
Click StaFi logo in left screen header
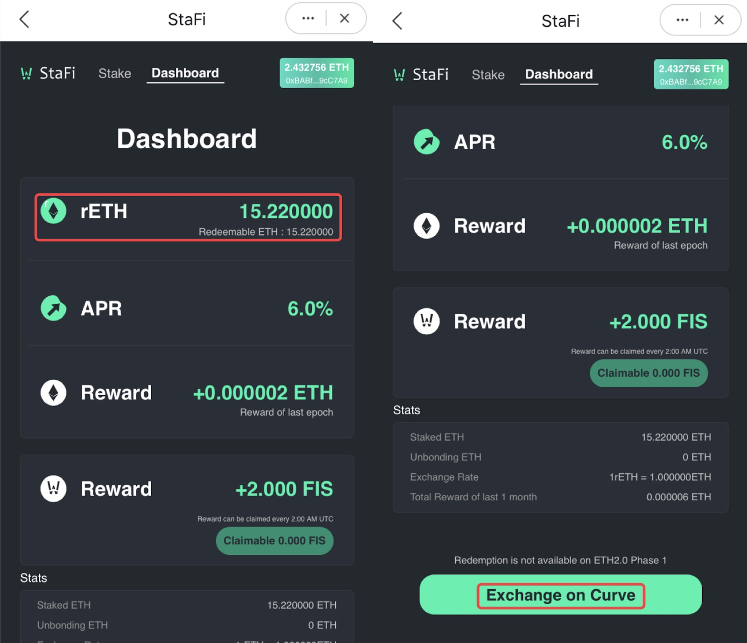[48, 73]
